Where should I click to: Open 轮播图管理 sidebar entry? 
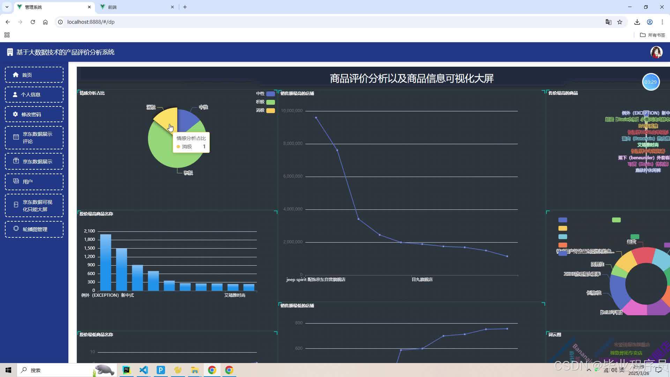[34, 229]
